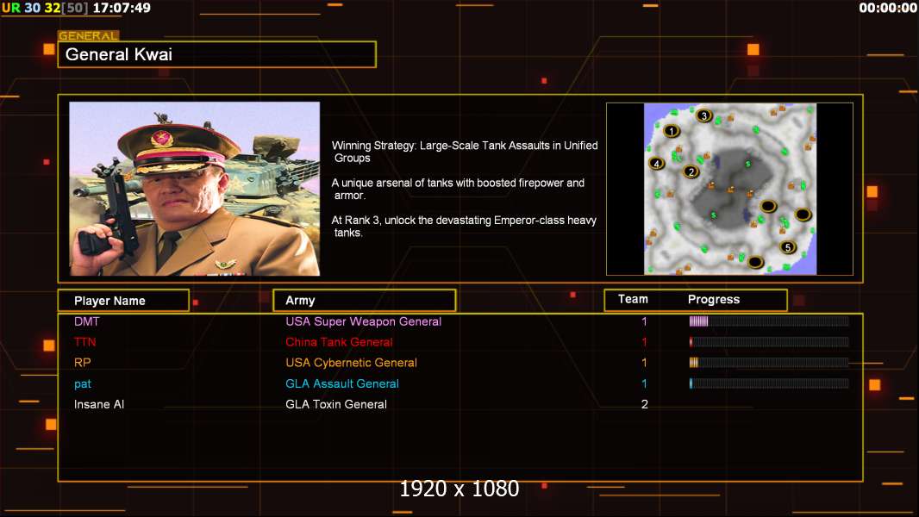Click the 00:00:00 timer
Image resolution: width=919 pixels, height=517 pixels.
pyautogui.click(x=887, y=8)
